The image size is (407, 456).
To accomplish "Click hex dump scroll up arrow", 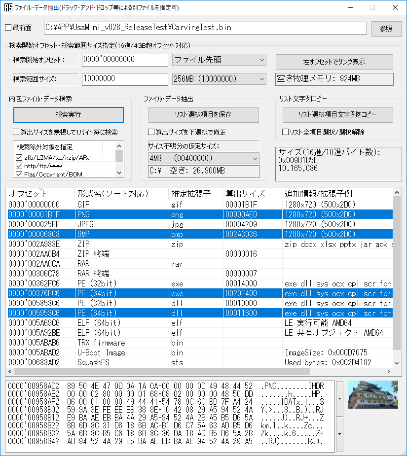I will pos(339,399).
